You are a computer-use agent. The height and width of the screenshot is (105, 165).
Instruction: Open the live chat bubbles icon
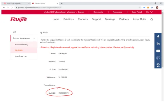(158, 58)
